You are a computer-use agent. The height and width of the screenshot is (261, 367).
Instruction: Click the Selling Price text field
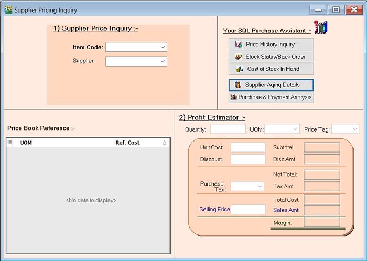pyautogui.click(x=248, y=209)
